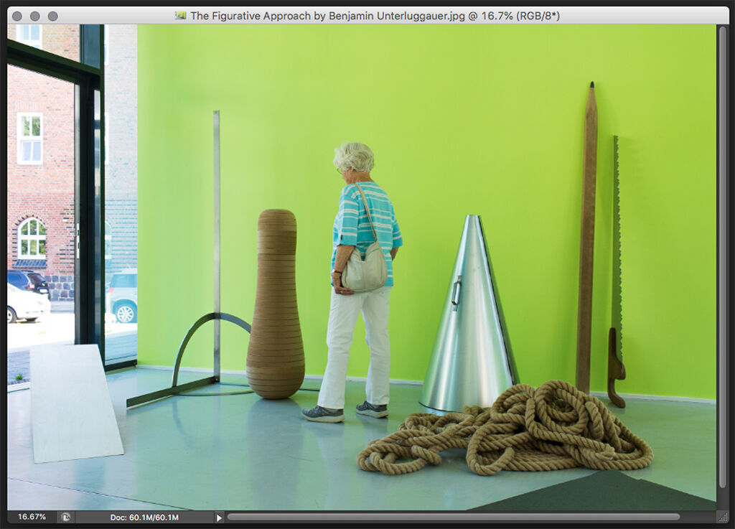The width and height of the screenshot is (735, 529).
Task: Click the 16.67% zoom level field
Action: click(x=32, y=517)
